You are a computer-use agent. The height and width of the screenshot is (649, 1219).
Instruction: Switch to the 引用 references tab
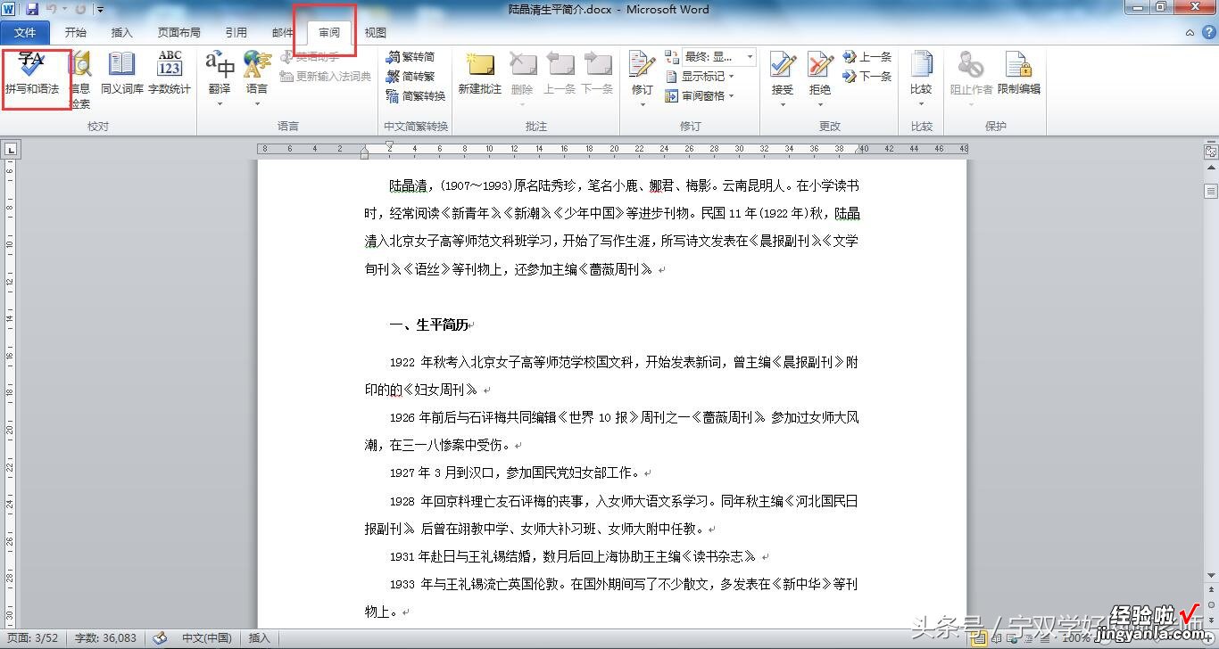236,32
